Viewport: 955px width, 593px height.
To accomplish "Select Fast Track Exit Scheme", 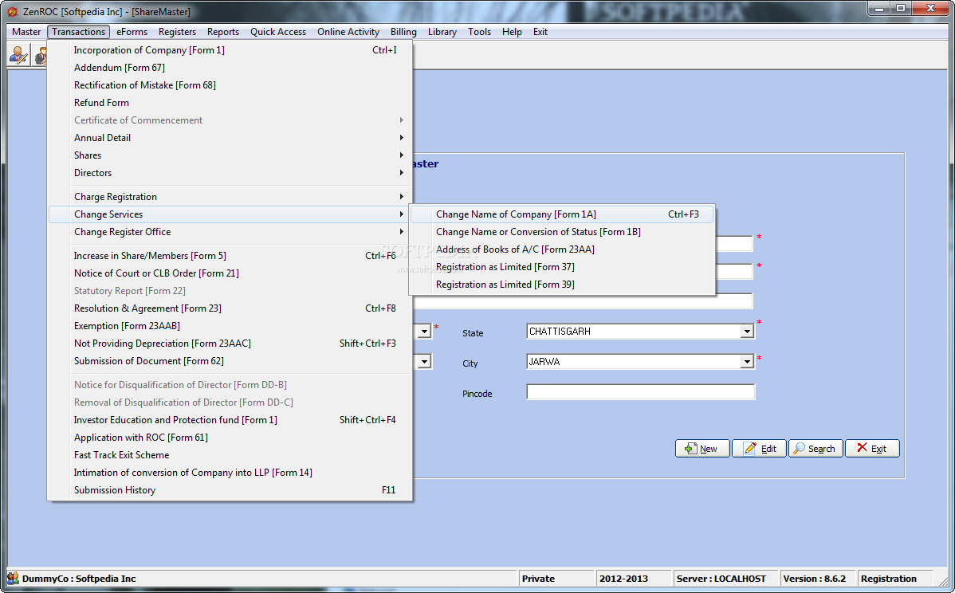I will pos(230,455).
